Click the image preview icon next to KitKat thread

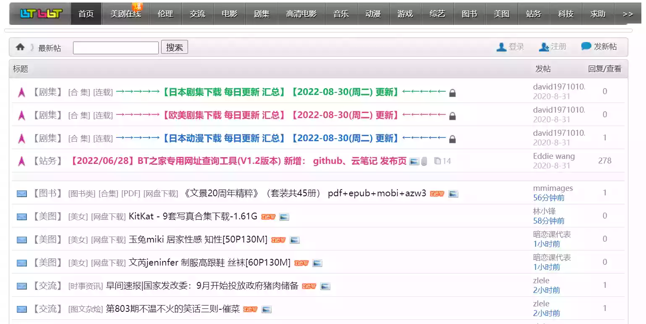284,217
